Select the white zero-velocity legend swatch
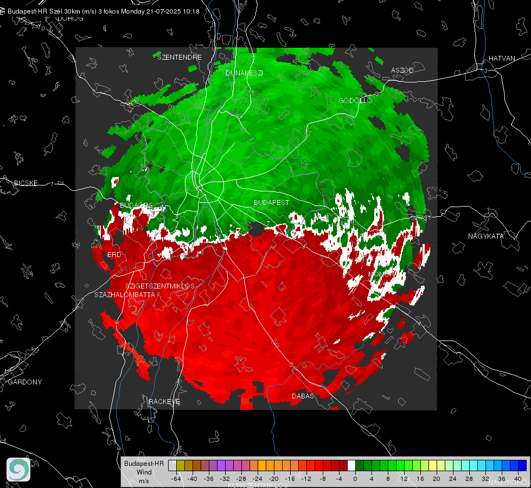The width and height of the screenshot is (531, 488). point(351,465)
